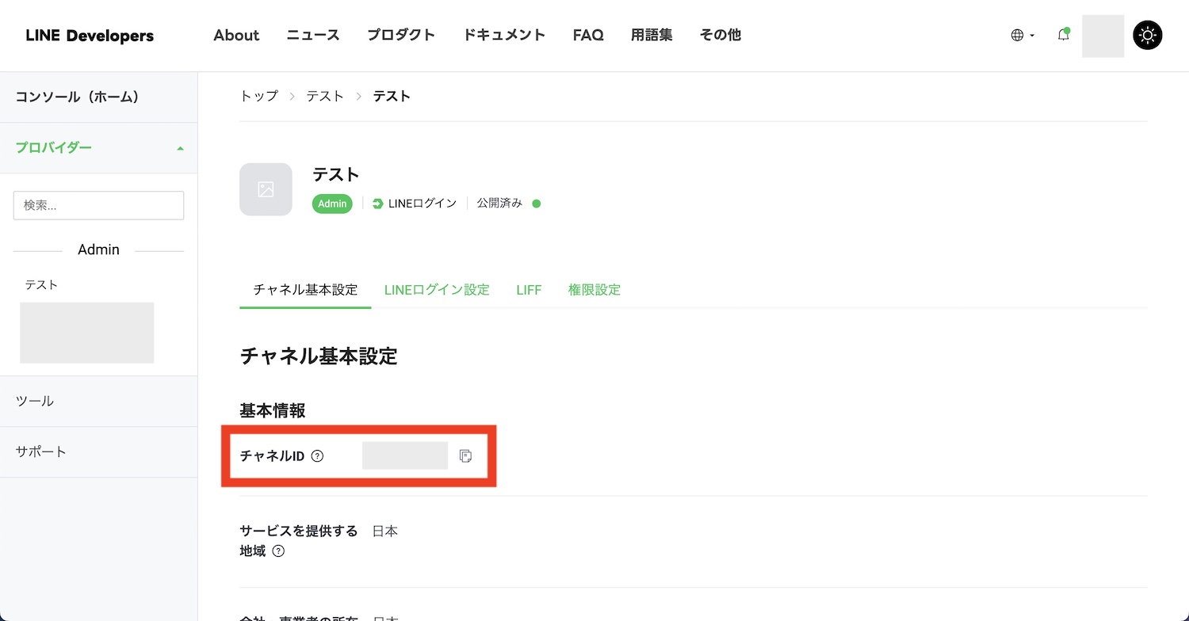Open the ニュース menu item
This screenshot has width=1189, height=621.
(313, 35)
